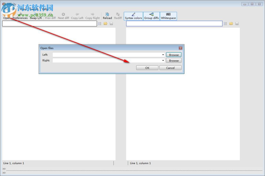Viewport: 265px width, 176px height.
Task: Browse for the Left file
Action: coord(174,55)
